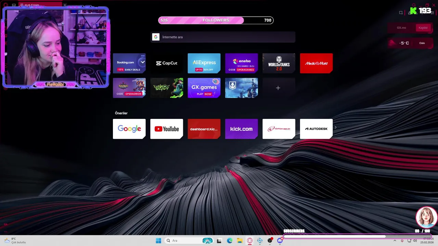The width and height of the screenshot is (438, 246).
Task: Open the Eneba speed dial tile
Action: 241,63
